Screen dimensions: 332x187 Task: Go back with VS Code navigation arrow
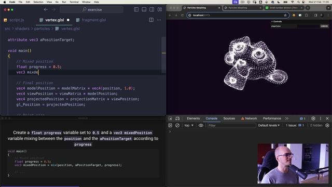tap(46, 9)
